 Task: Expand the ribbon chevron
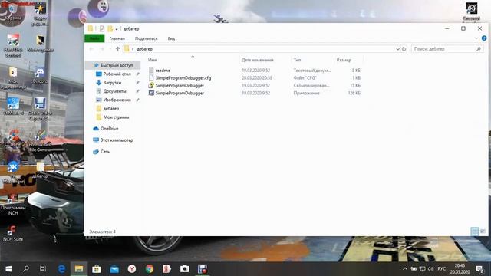tap(476, 38)
